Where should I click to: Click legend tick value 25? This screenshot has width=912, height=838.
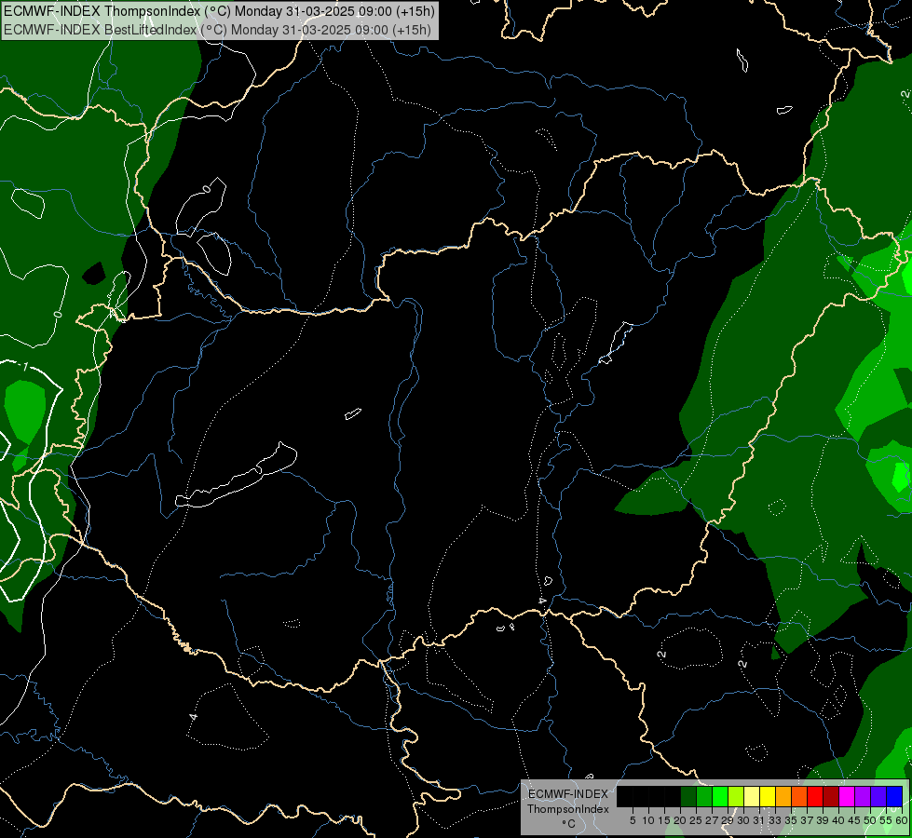(696, 820)
